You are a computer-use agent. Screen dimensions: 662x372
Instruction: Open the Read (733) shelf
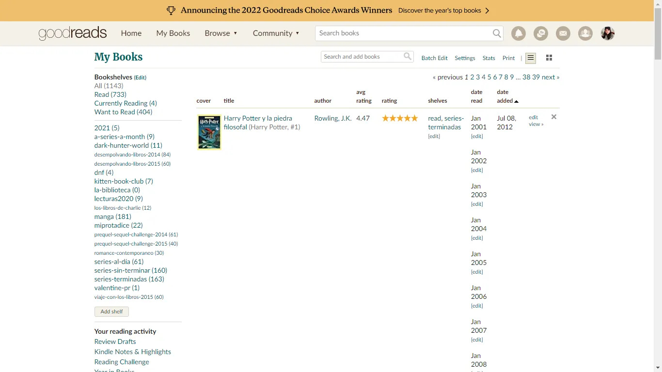110,94
